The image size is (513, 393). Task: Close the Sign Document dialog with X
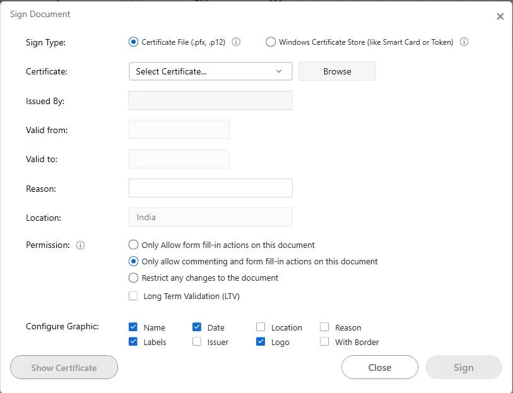click(x=500, y=16)
